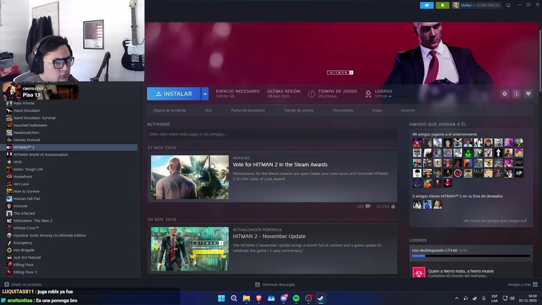Click the thumbs-up on Steam Awards news
The image size is (542, 305).
(393, 206)
